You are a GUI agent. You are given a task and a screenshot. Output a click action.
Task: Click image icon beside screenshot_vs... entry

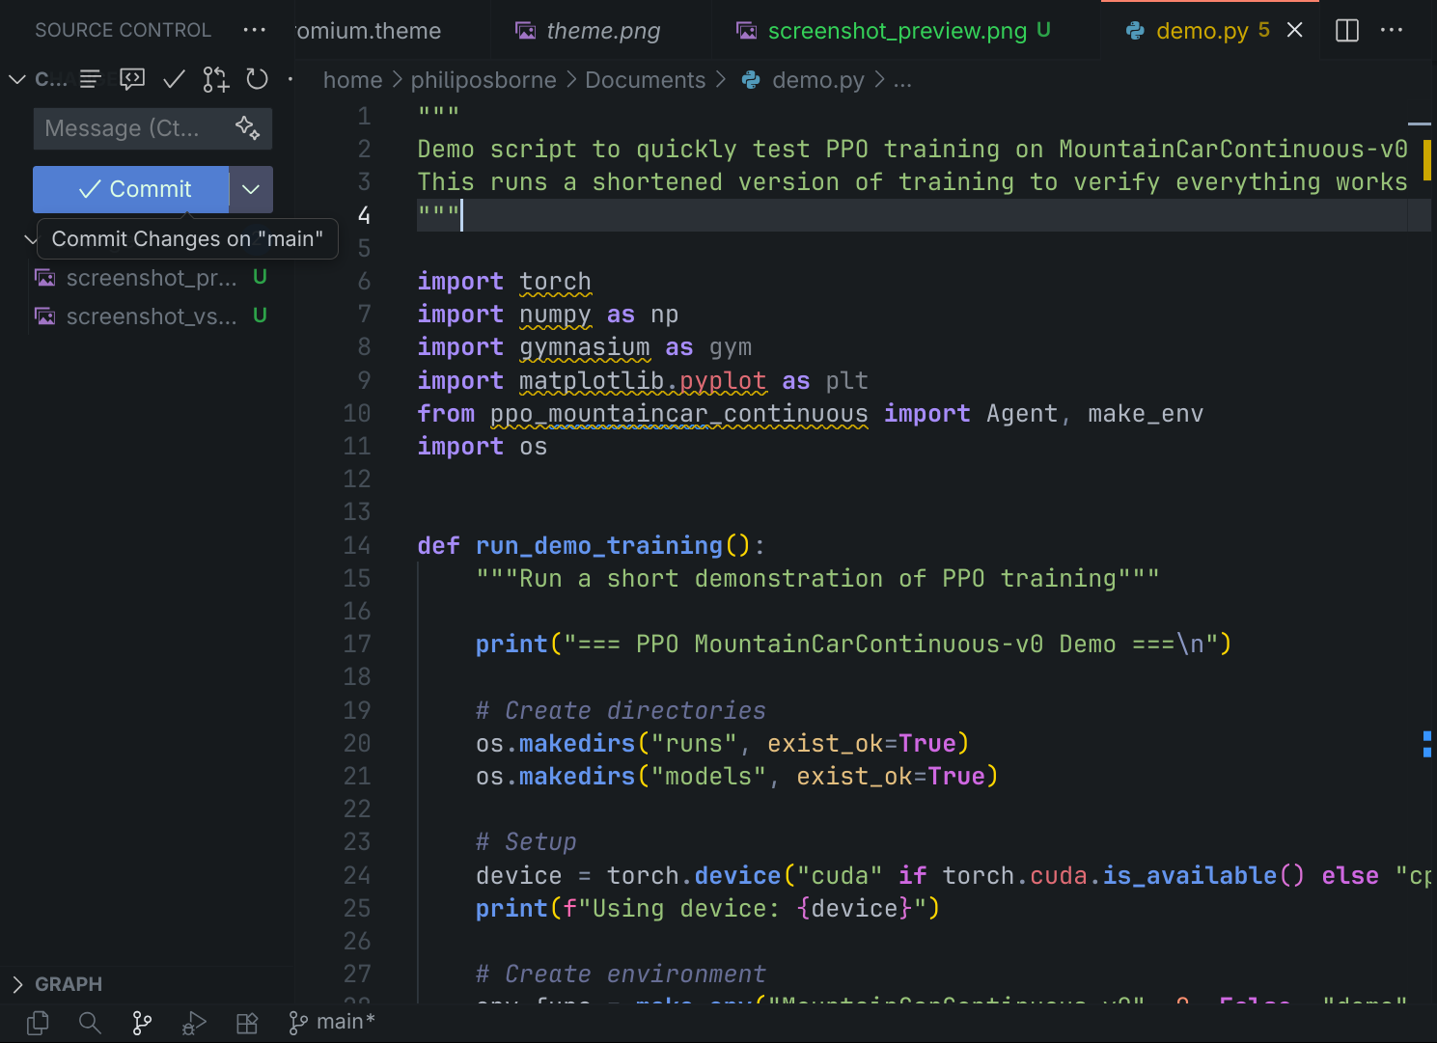tap(45, 316)
